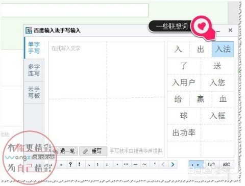Screen dimensions: 245x186
Task: Click the 手写技术由捷通华声提供 credit text
Action: [136, 151]
